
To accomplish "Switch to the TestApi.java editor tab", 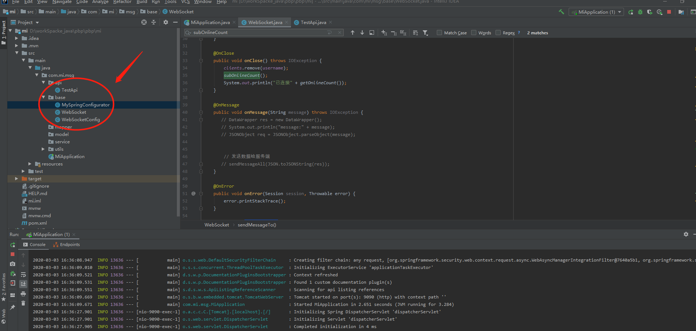I will (313, 23).
